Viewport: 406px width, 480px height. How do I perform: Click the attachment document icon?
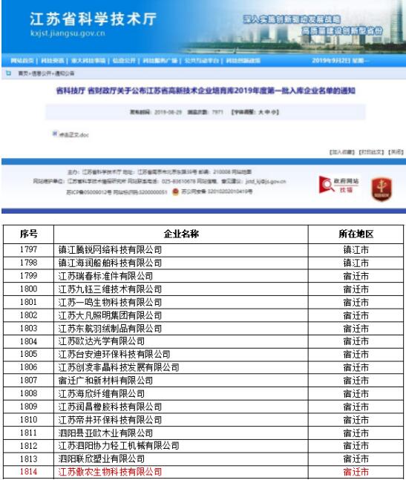55,134
